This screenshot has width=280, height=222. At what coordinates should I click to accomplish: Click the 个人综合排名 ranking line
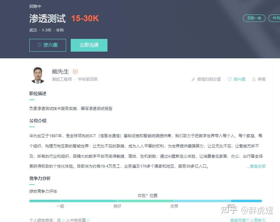click(59, 220)
